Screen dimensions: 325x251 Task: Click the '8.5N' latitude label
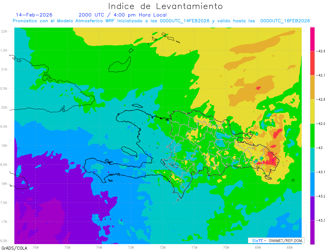point(4,165)
